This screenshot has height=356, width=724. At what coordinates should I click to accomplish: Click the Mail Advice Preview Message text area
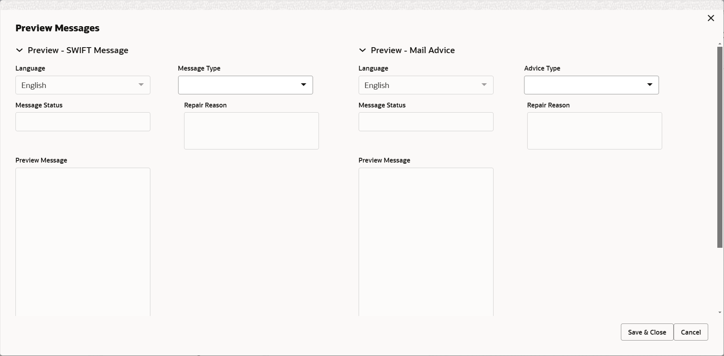tap(426, 242)
